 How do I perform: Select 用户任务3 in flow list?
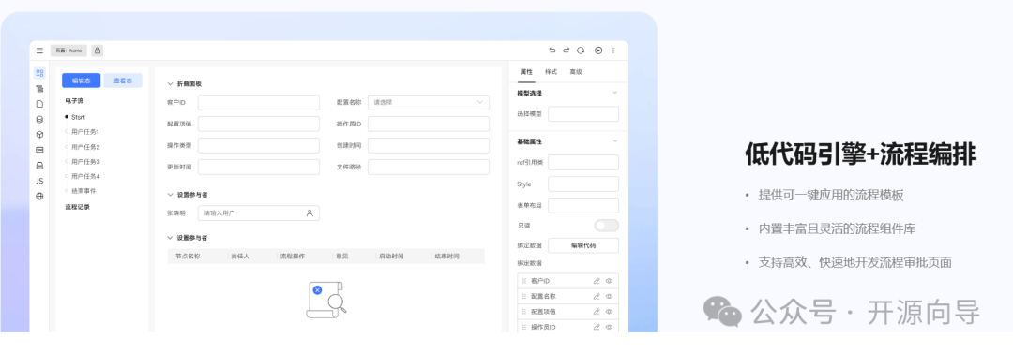click(x=85, y=161)
